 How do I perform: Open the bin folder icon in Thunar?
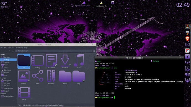(24, 60)
